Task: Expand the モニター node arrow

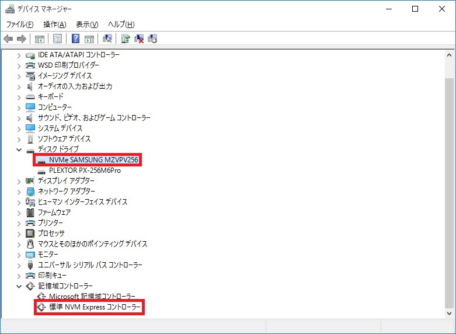Action: coord(19,255)
